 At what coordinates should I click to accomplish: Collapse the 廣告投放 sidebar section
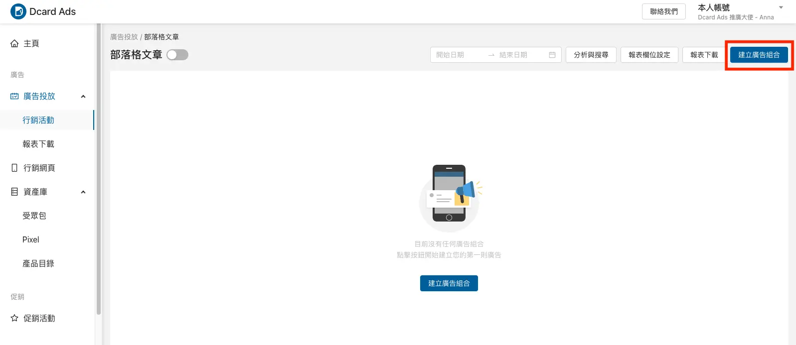pyautogui.click(x=83, y=97)
